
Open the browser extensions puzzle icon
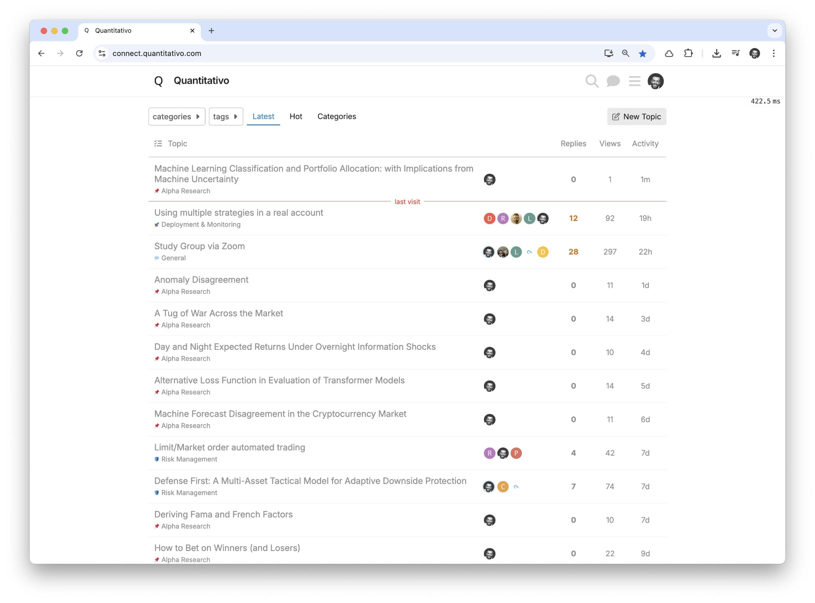coord(688,53)
